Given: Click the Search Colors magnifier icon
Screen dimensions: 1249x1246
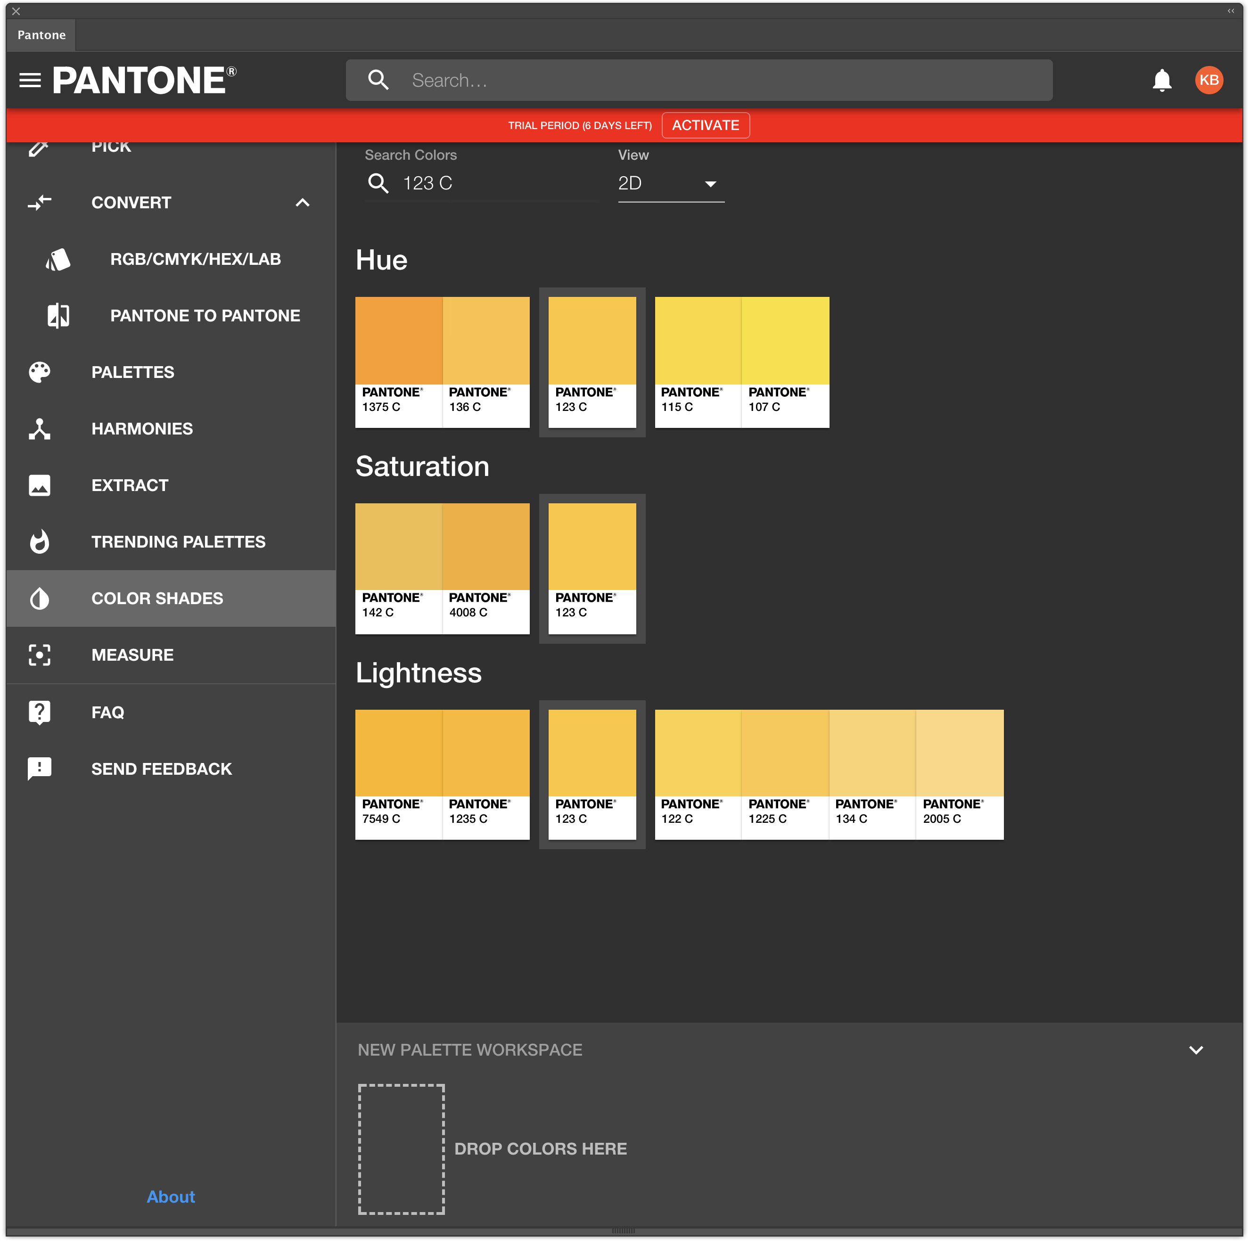Looking at the screenshot, I should (378, 183).
